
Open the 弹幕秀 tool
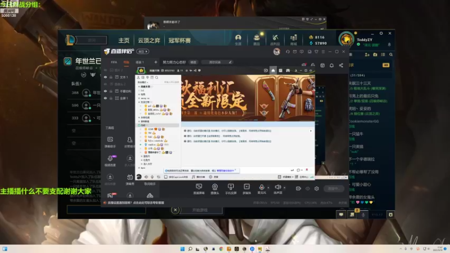(130, 179)
